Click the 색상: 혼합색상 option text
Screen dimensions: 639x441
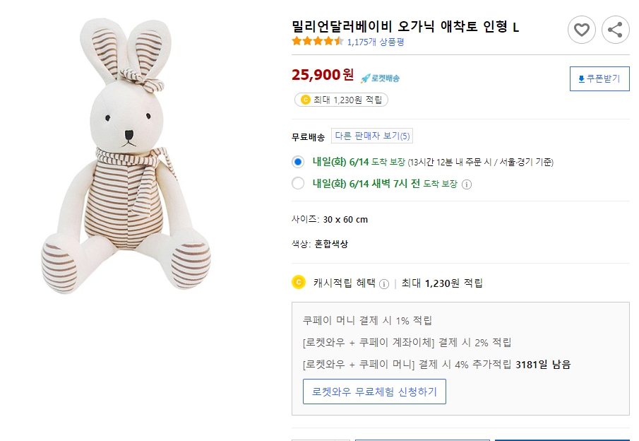click(x=320, y=244)
